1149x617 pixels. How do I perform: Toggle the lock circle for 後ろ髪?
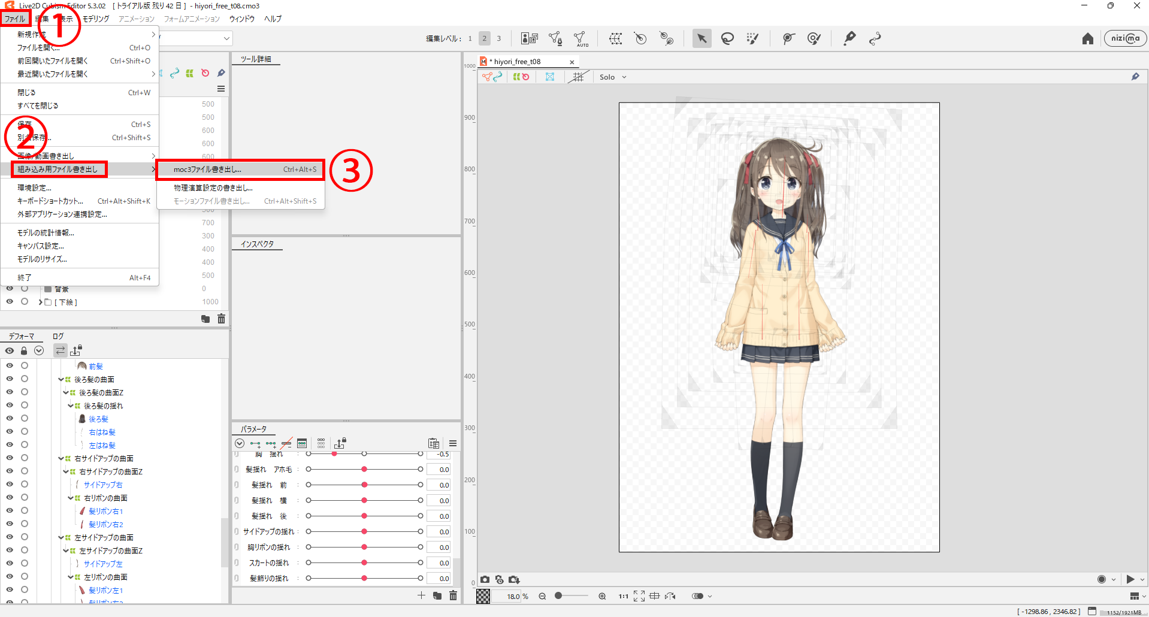click(25, 418)
